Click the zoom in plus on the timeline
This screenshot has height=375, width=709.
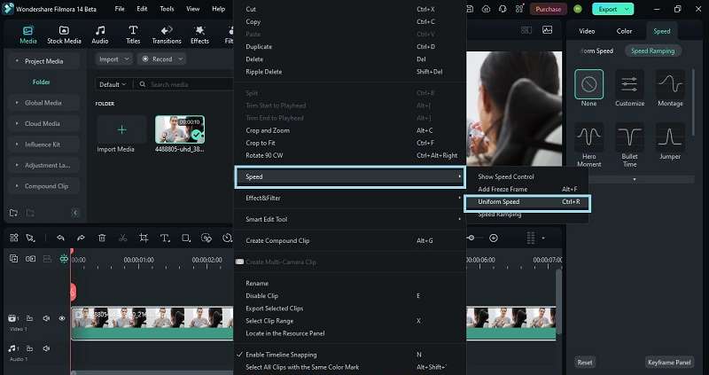pyautogui.click(x=494, y=238)
